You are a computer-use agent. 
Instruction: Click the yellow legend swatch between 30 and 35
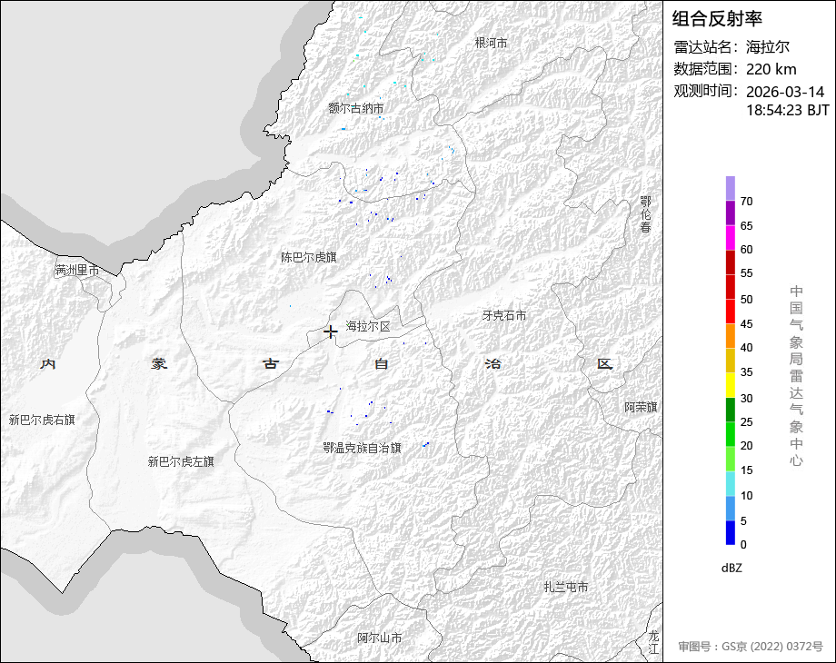click(731, 385)
